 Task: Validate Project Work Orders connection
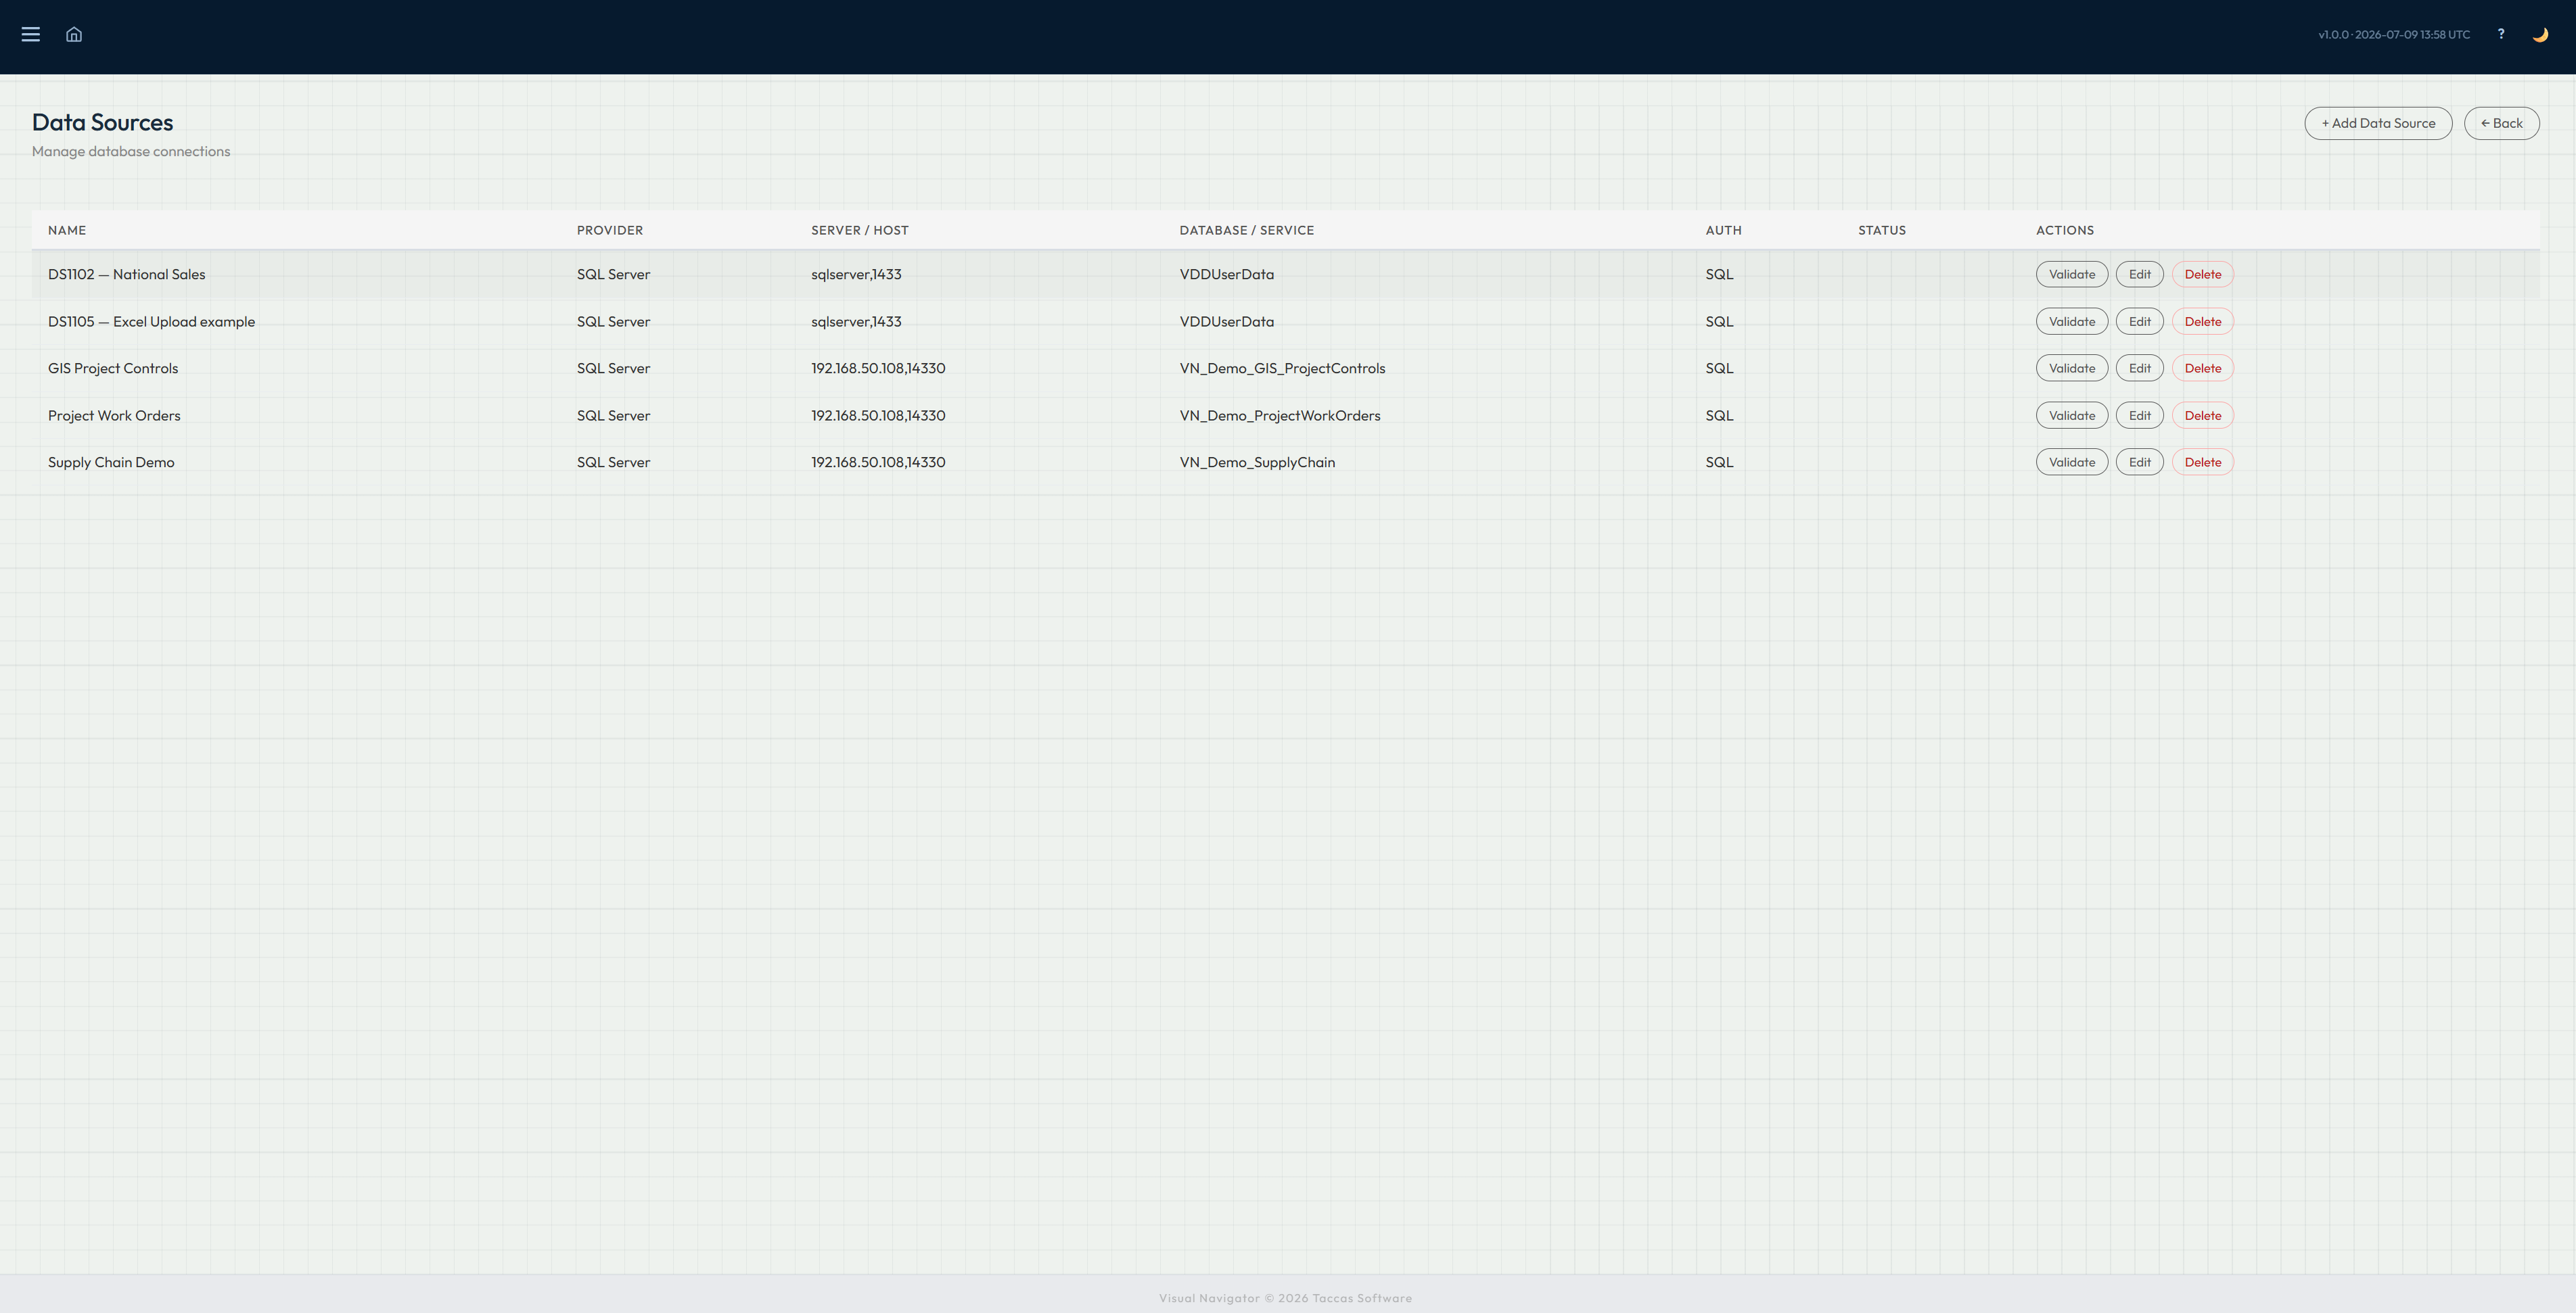click(2072, 414)
